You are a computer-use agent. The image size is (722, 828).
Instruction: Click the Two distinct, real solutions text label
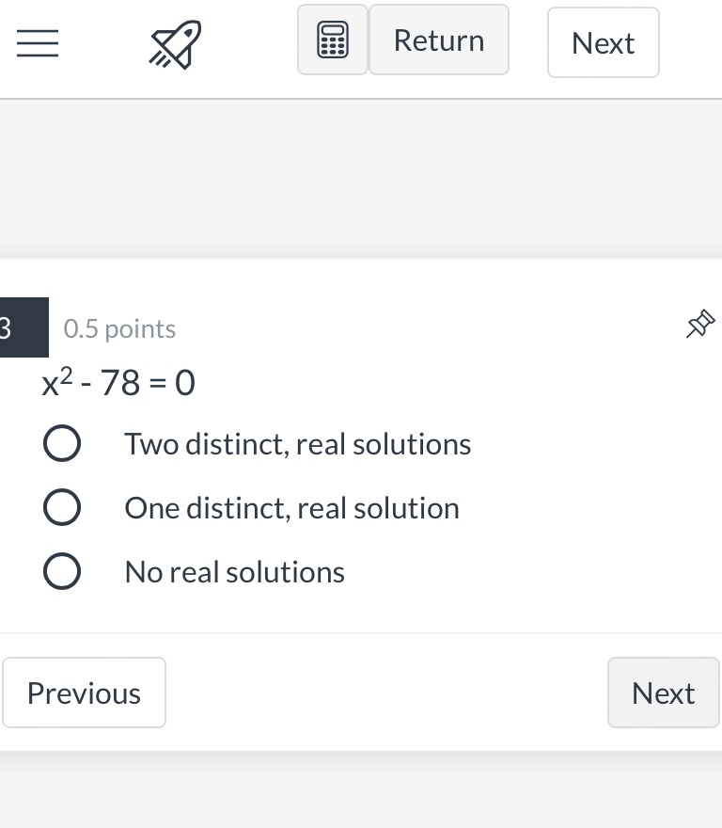(x=297, y=443)
